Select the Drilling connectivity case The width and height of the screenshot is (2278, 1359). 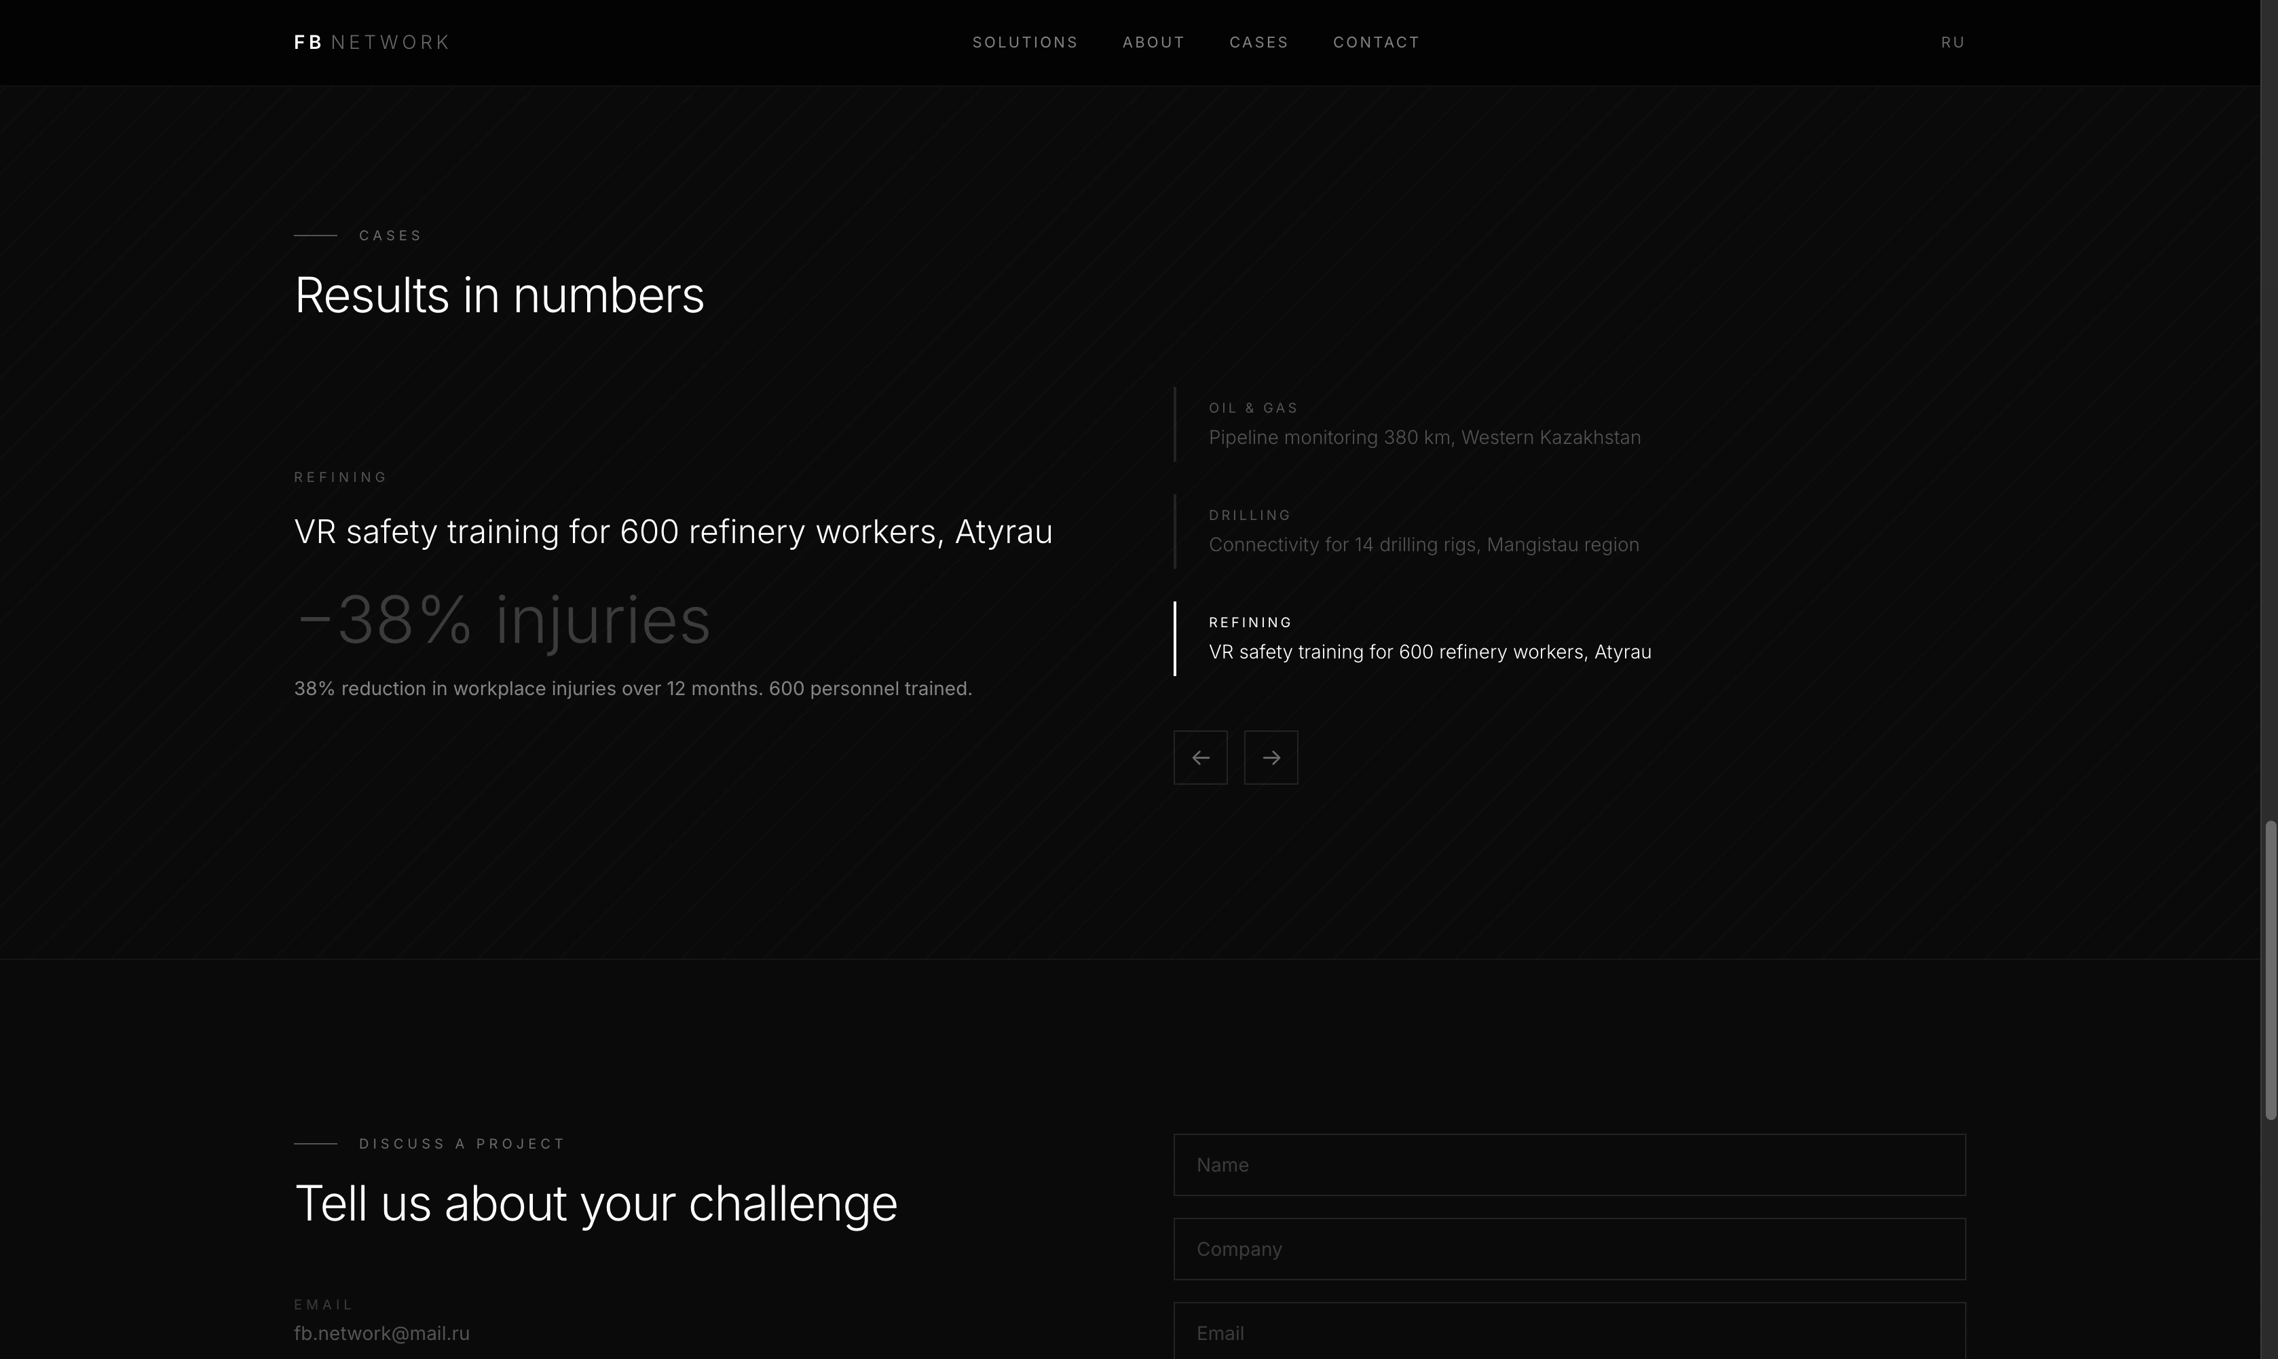tap(1569, 531)
